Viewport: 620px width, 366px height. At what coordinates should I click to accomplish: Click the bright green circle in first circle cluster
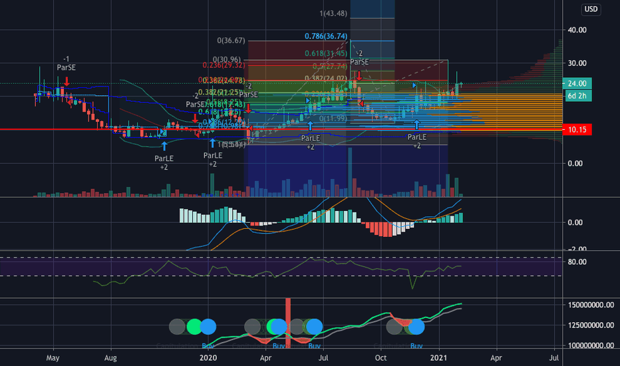point(194,327)
